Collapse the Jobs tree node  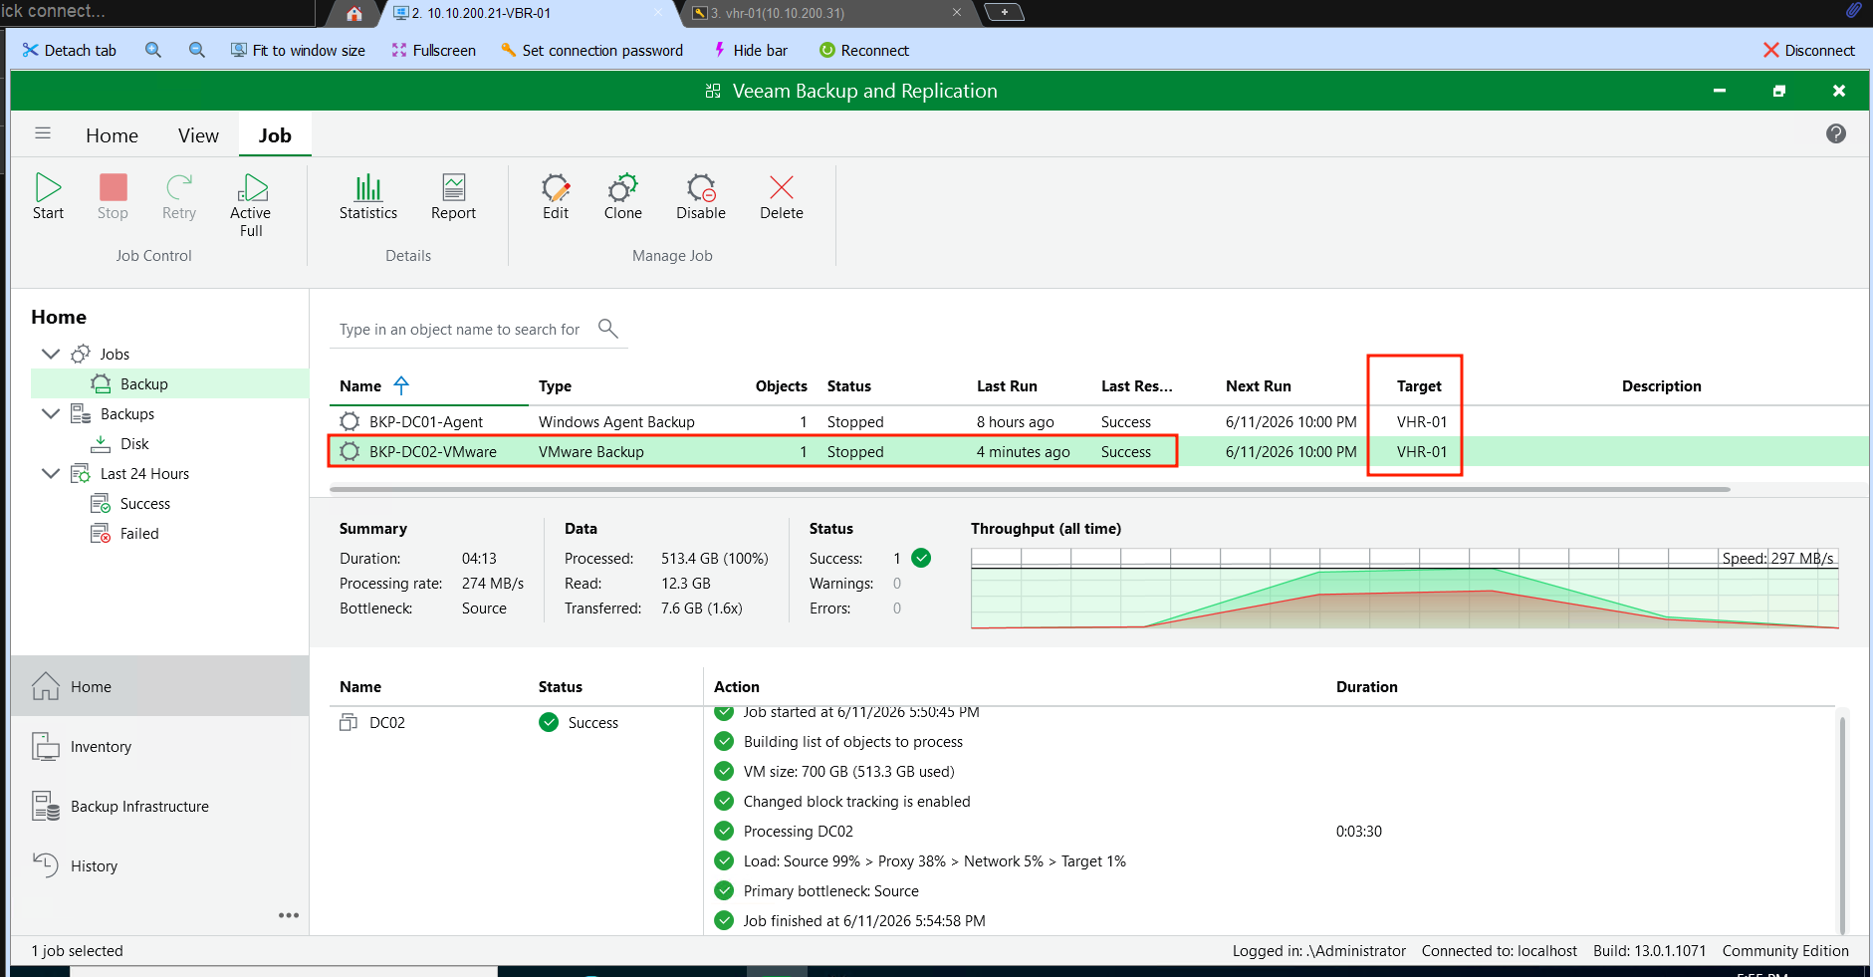51,354
